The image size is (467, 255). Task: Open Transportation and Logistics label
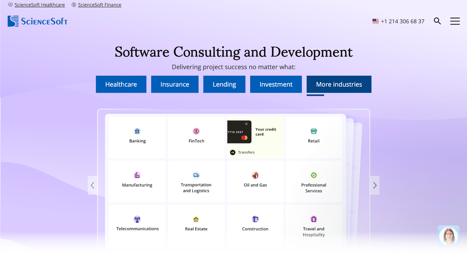[x=196, y=188]
